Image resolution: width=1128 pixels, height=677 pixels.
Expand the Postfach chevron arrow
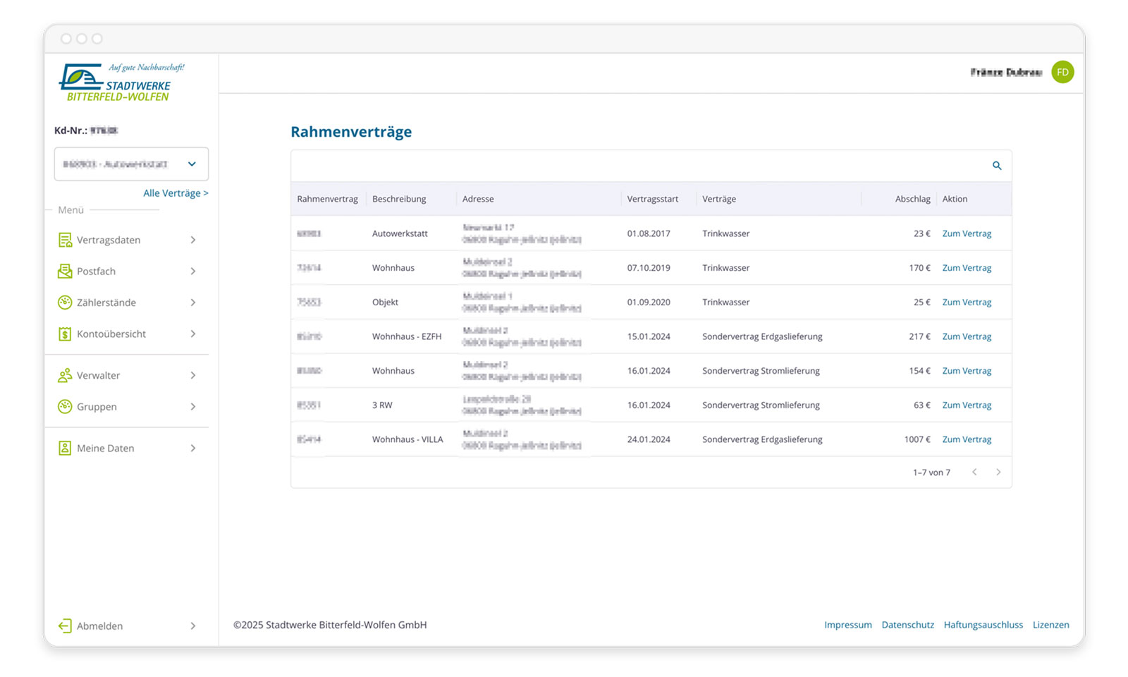pos(193,272)
